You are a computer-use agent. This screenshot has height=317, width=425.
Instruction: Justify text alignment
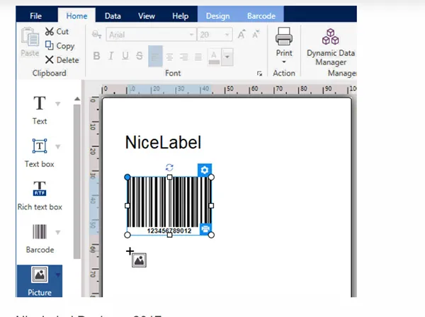(198, 57)
